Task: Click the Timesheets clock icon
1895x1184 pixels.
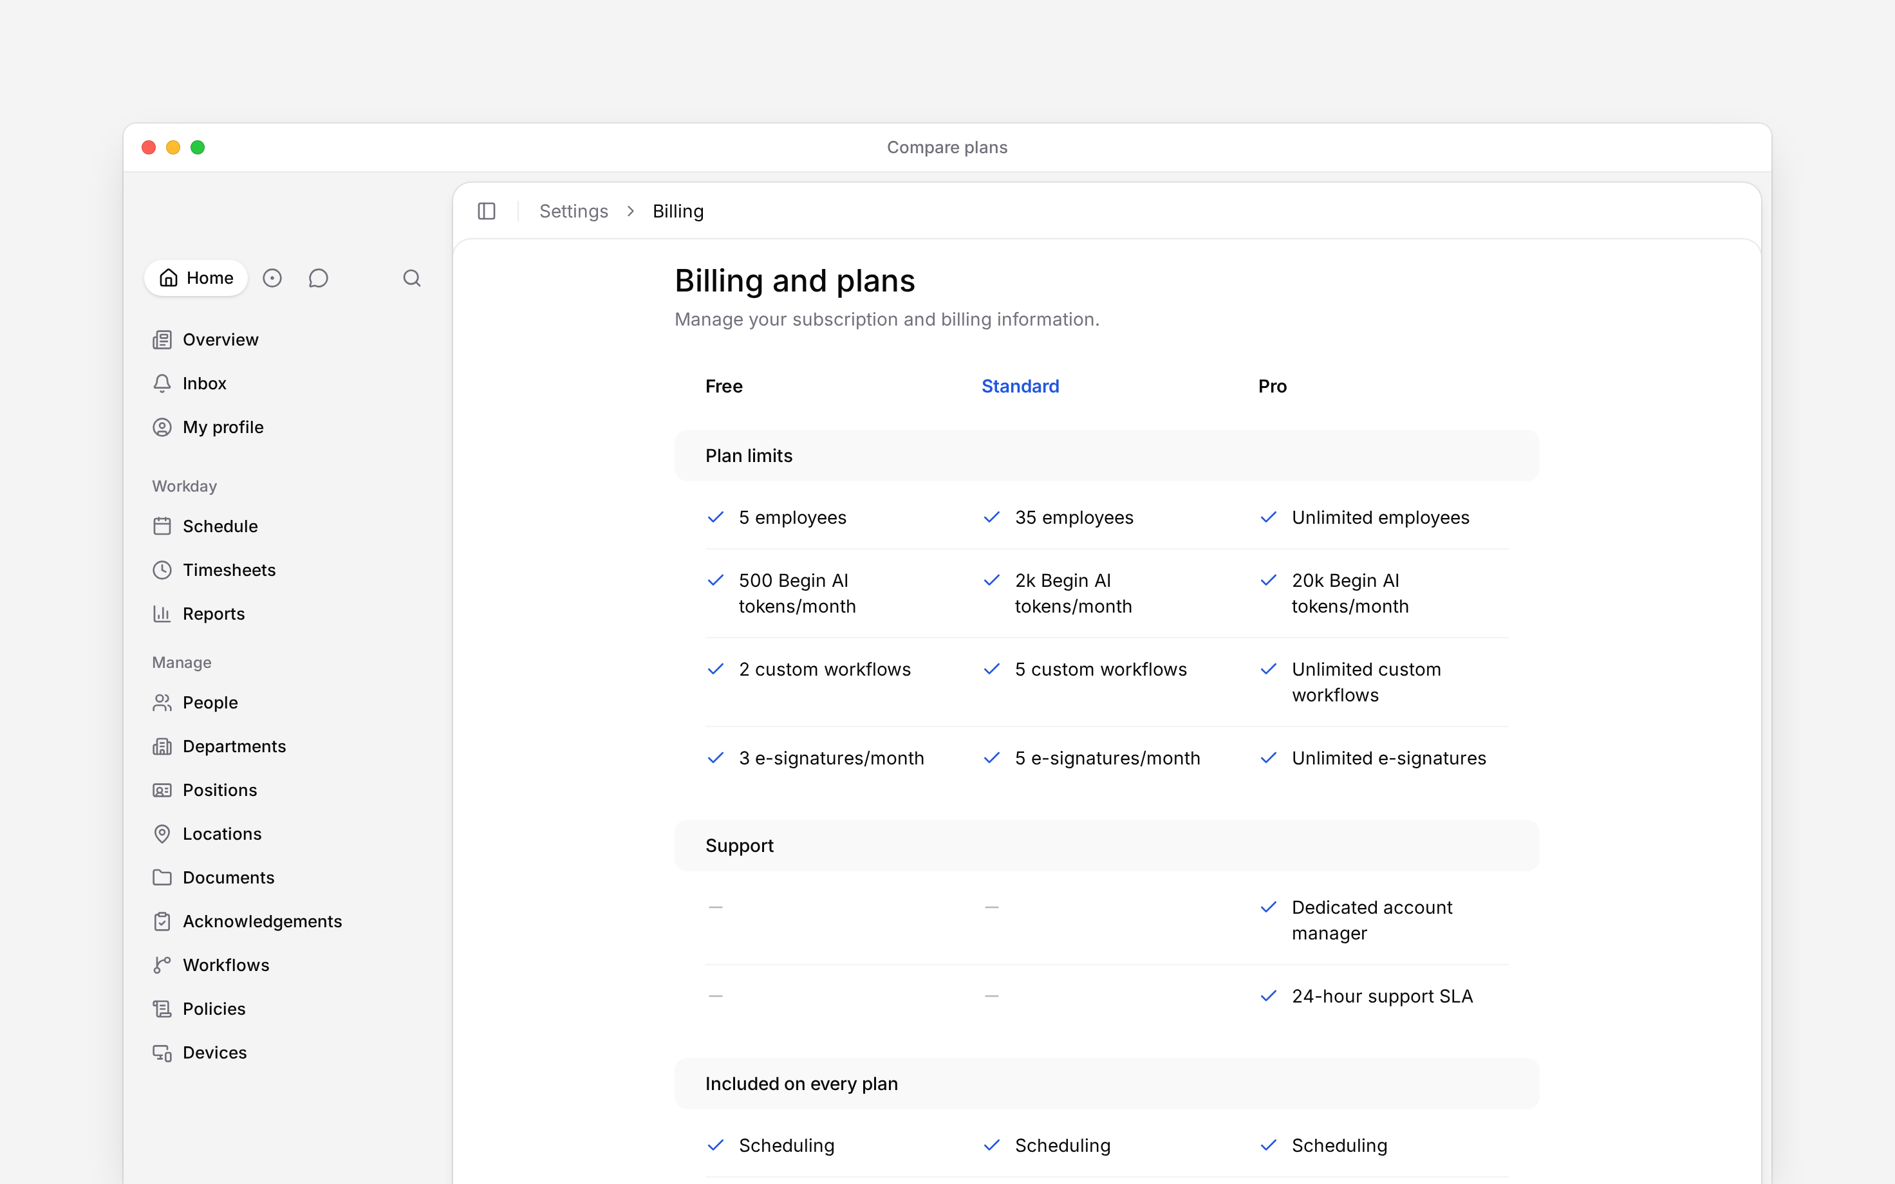Action: [162, 570]
